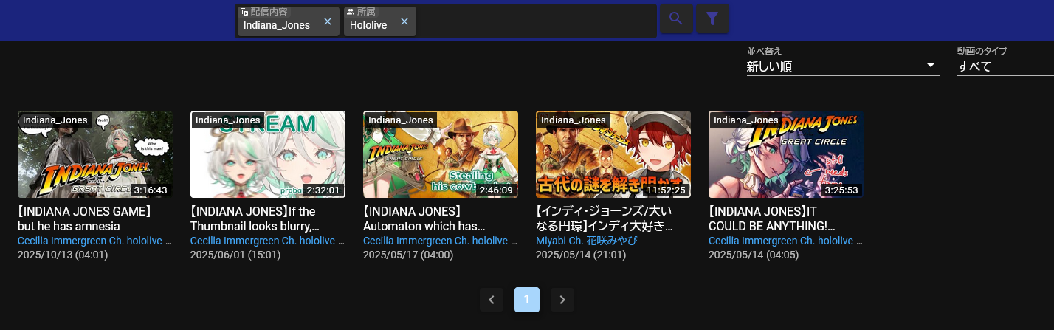
Task: Click the sort dropdown arrow
Action: tap(930, 66)
